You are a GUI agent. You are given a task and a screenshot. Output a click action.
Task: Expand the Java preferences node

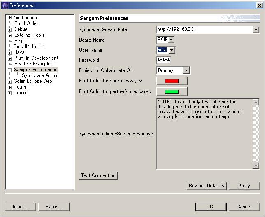pyautogui.click(x=9, y=53)
